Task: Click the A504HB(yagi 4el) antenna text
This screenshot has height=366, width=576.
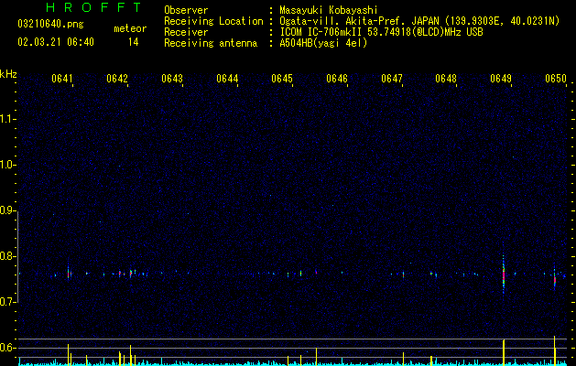Action: (323, 43)
